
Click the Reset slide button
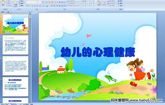tap(21, 3)
